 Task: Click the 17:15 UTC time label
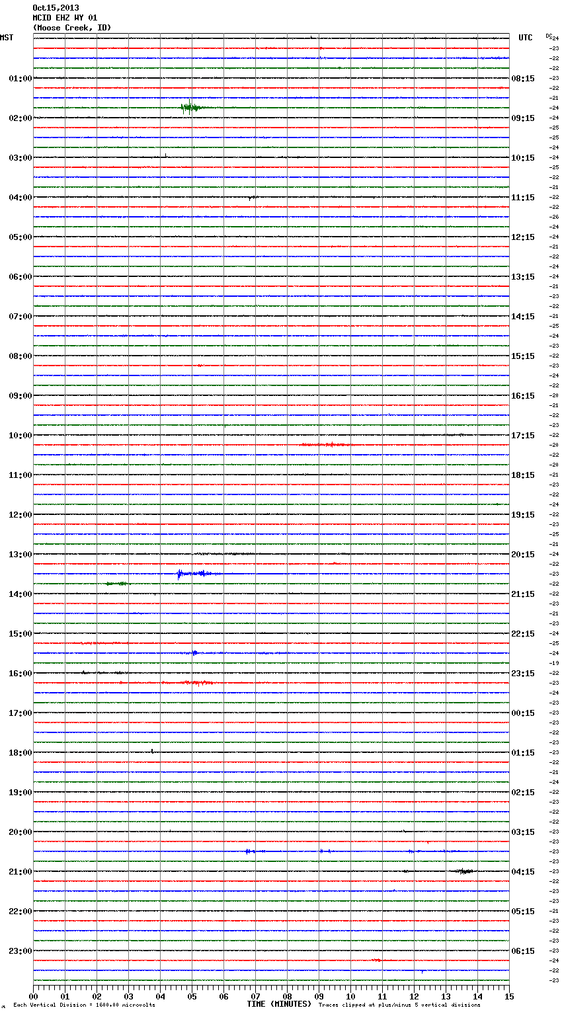tap(523, 436)
